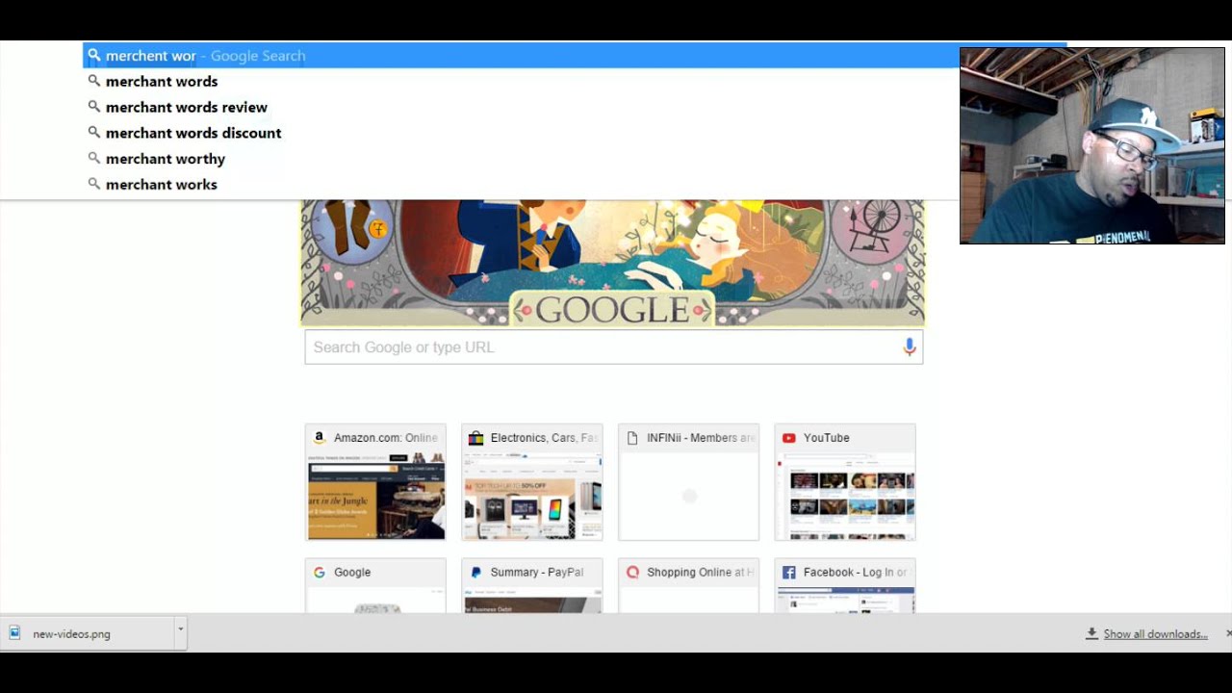Click the Facebook favicon on its tile

click(789, 573)
